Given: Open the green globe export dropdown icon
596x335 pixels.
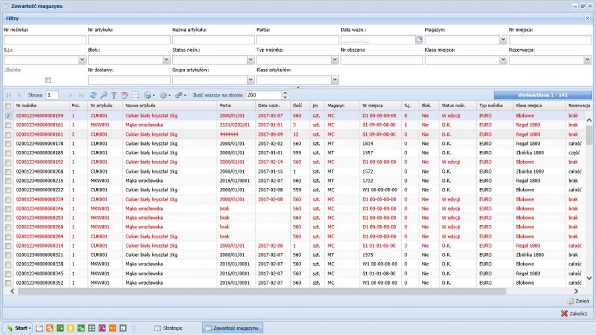Looking at the screenshot, I should [x=149, y=95].
